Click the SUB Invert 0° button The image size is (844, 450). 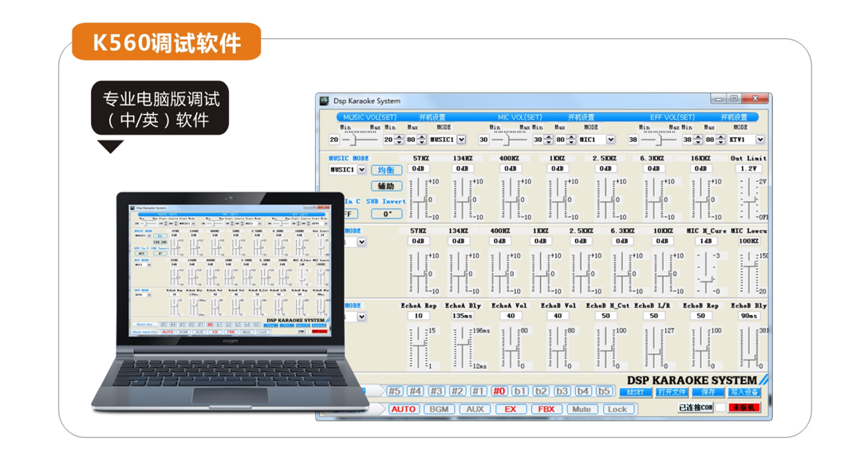coord(386,214)
